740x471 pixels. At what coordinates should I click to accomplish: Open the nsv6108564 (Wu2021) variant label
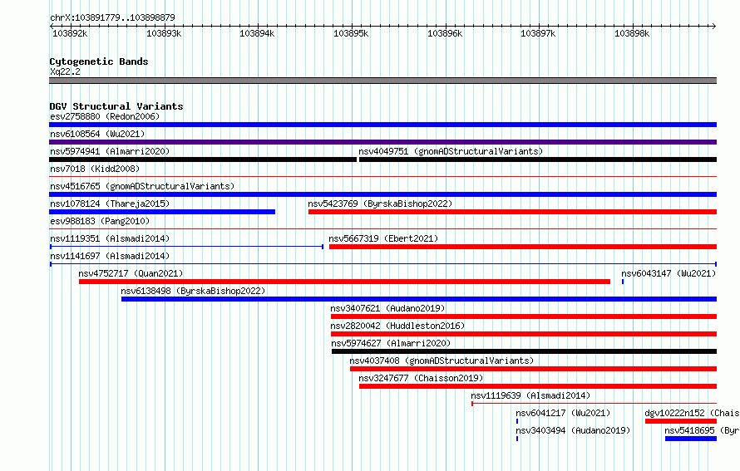coord(97,134)
